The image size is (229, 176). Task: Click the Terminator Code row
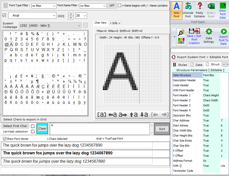(196, 171)
